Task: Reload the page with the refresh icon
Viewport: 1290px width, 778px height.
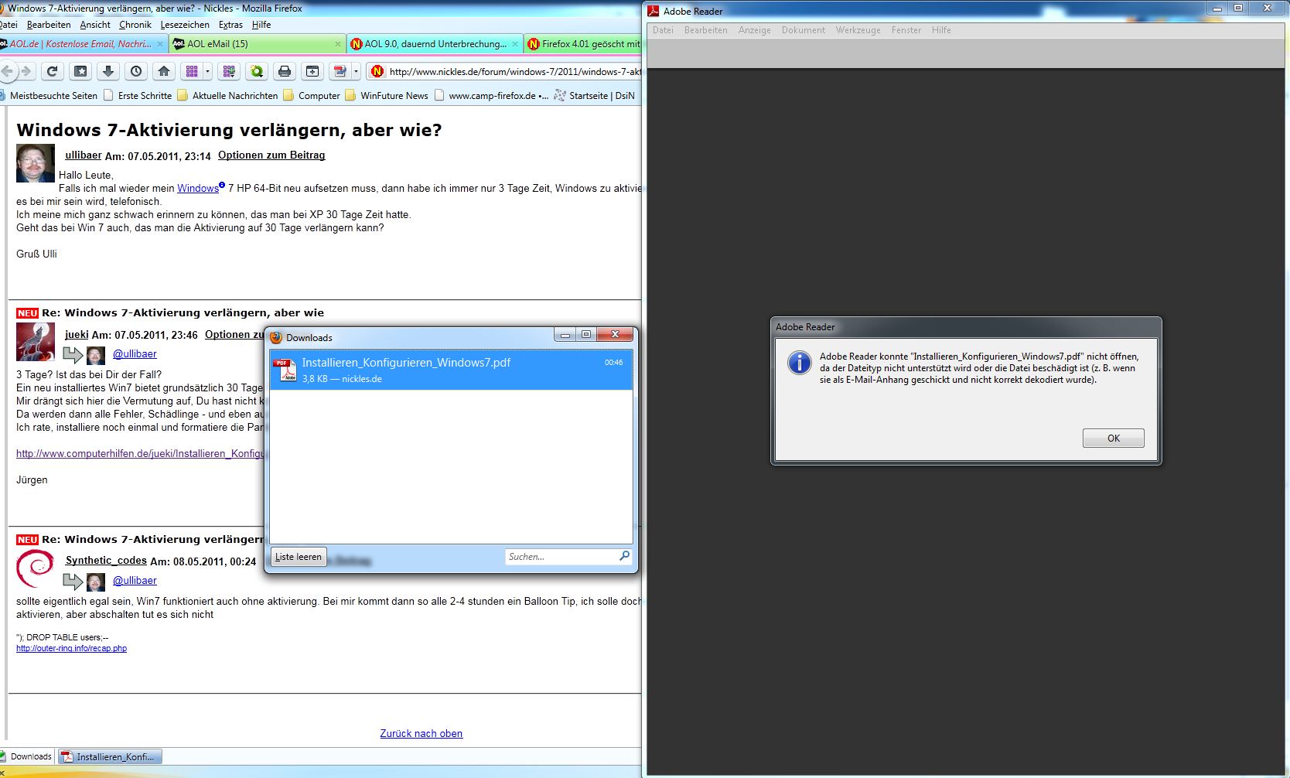Action: tap(53, 71)
